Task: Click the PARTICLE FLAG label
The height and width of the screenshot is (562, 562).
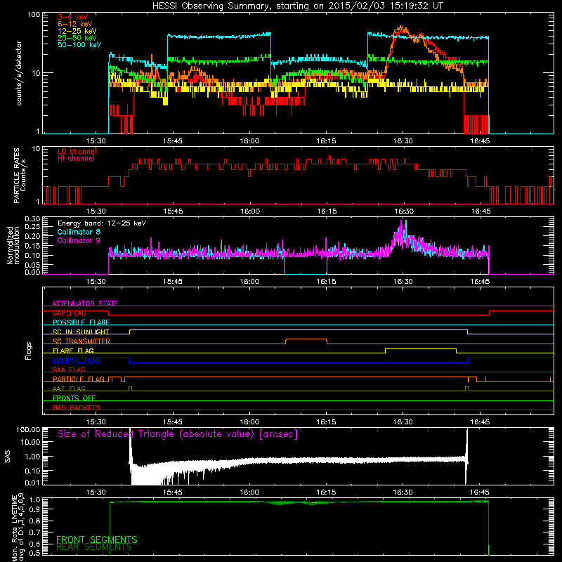Action: tap(79, 379)
